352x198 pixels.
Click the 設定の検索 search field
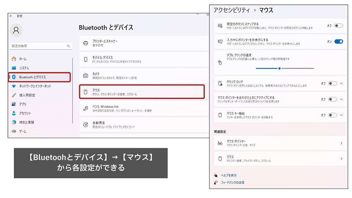click(x=38, y=46)
